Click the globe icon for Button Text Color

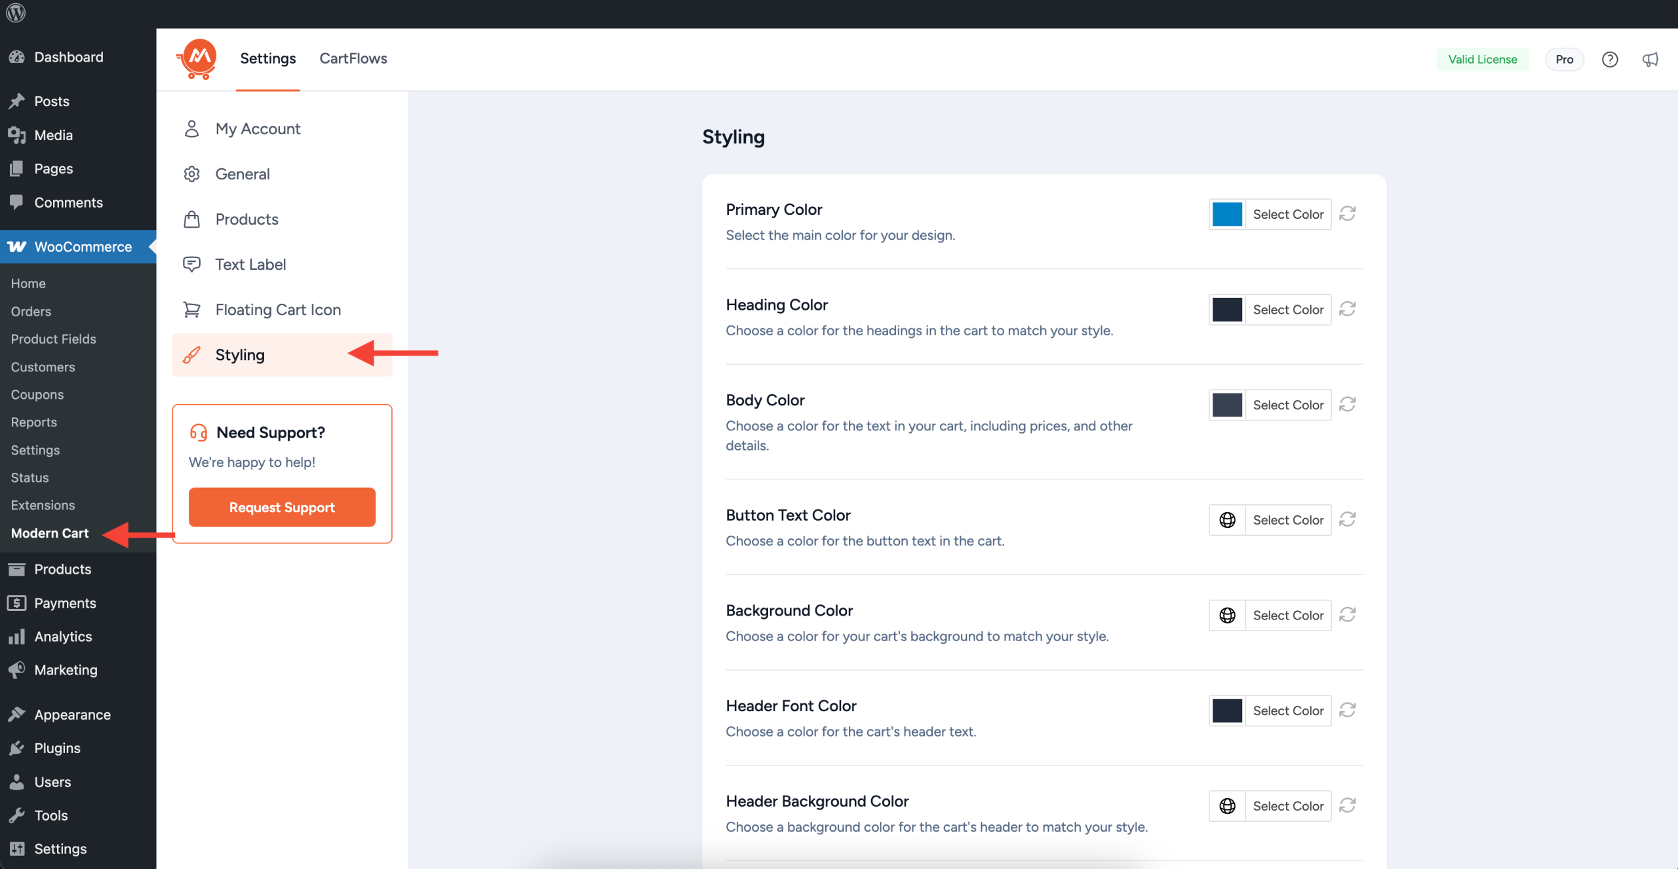1227,519
